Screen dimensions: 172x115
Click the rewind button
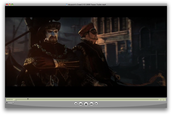[80, 104]
